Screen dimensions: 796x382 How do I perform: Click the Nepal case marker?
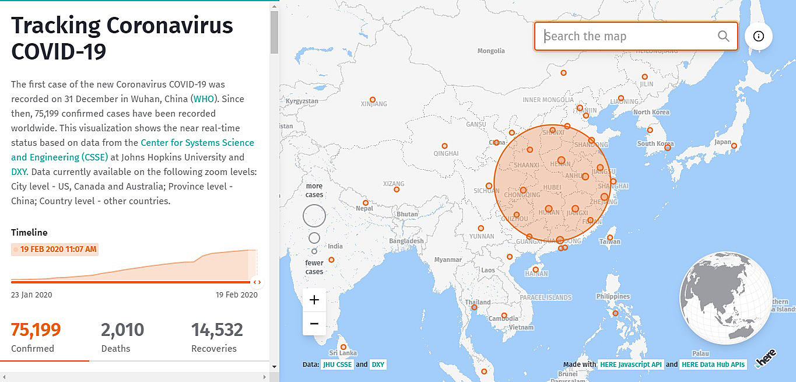pos(365,204)
